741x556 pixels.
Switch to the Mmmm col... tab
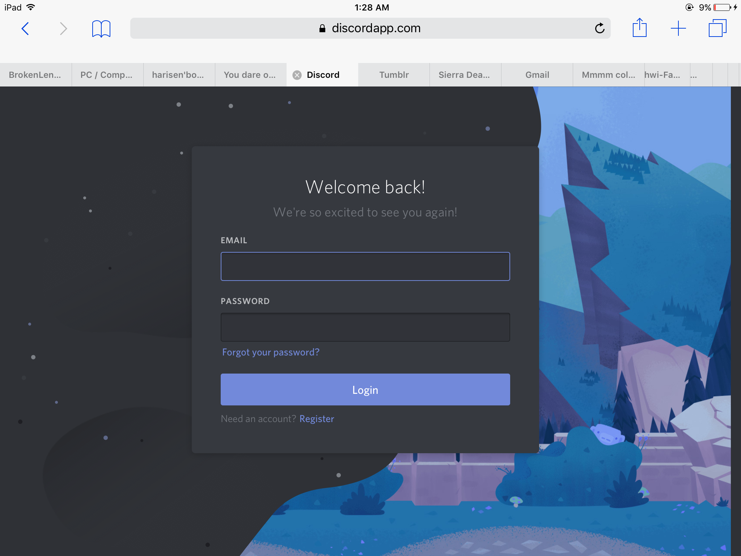(x=608, y=75)
